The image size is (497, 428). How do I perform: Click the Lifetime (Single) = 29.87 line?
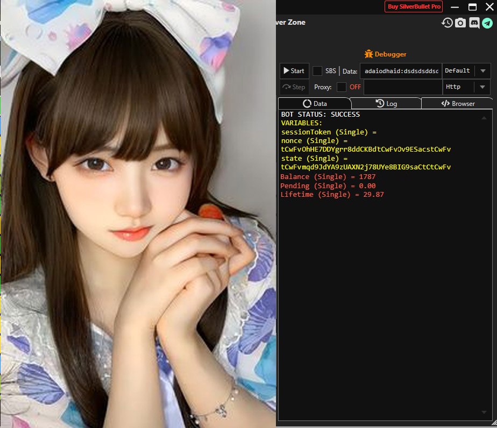[x=332, y=195]
